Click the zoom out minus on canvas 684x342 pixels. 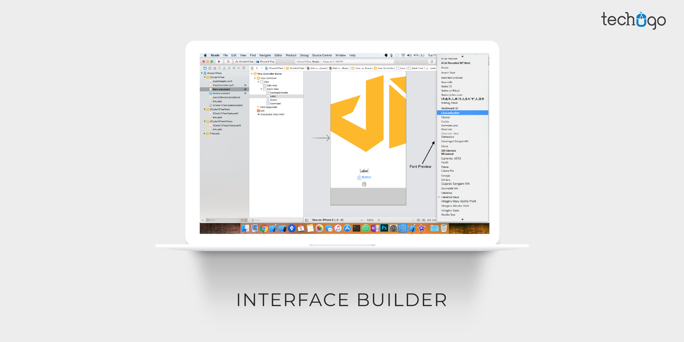362,220
